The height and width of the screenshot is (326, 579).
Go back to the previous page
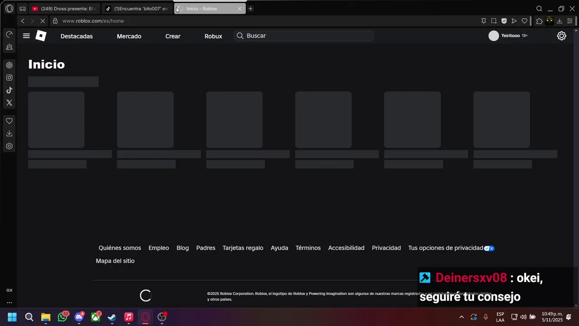point(23,21)
